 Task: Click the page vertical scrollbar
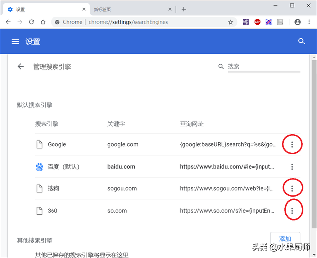tap(314, 143)
